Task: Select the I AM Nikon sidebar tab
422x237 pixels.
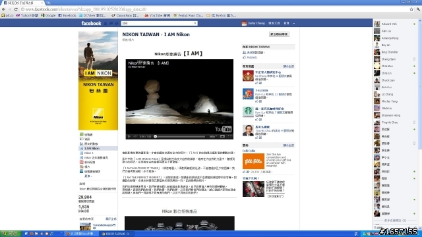Action: tap(98, 148)
